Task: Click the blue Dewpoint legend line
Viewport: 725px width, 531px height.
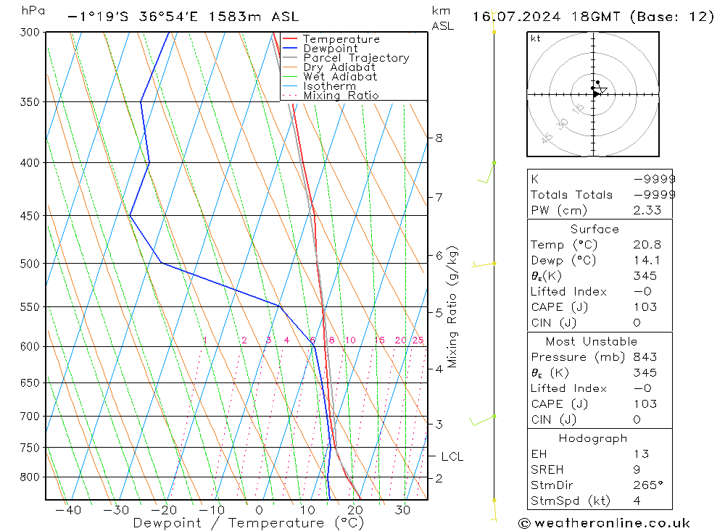Action: click(289, 48)
